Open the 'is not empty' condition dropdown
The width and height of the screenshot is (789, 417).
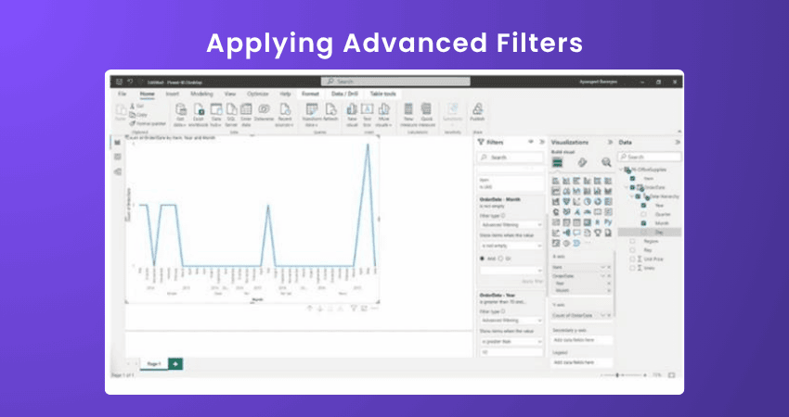[511, 246]
